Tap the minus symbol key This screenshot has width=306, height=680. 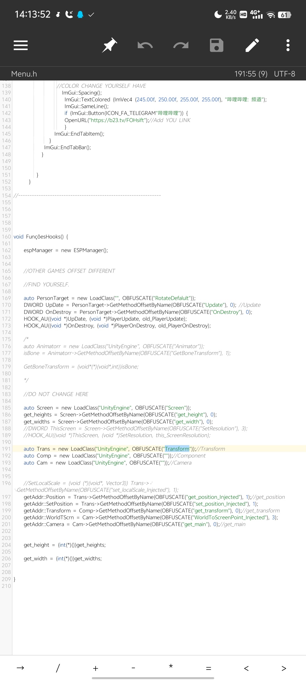tap(133, 668)
